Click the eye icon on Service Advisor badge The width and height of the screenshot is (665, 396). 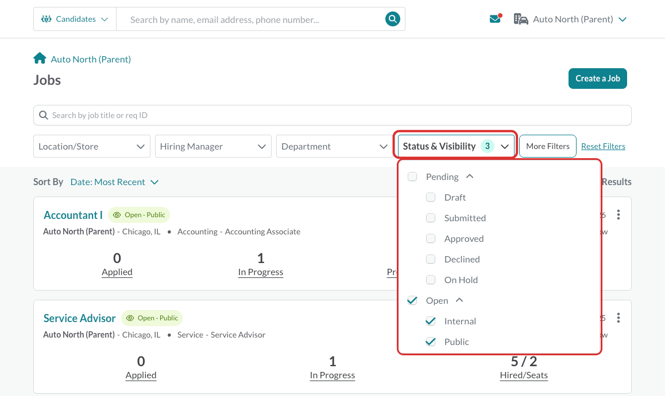[x=130, y=318]
